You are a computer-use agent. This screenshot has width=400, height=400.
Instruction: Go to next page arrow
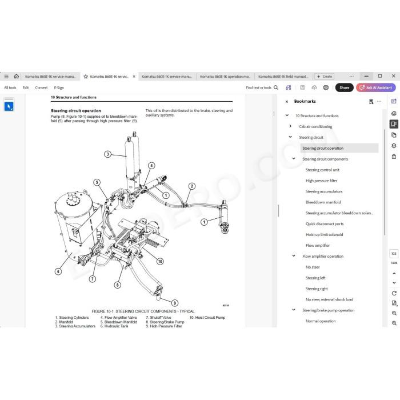394,283
